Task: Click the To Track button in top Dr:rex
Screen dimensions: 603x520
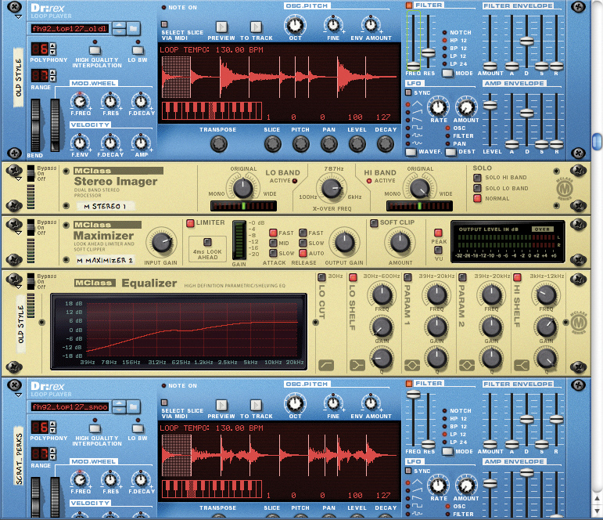Action: (x=256, y=27)
